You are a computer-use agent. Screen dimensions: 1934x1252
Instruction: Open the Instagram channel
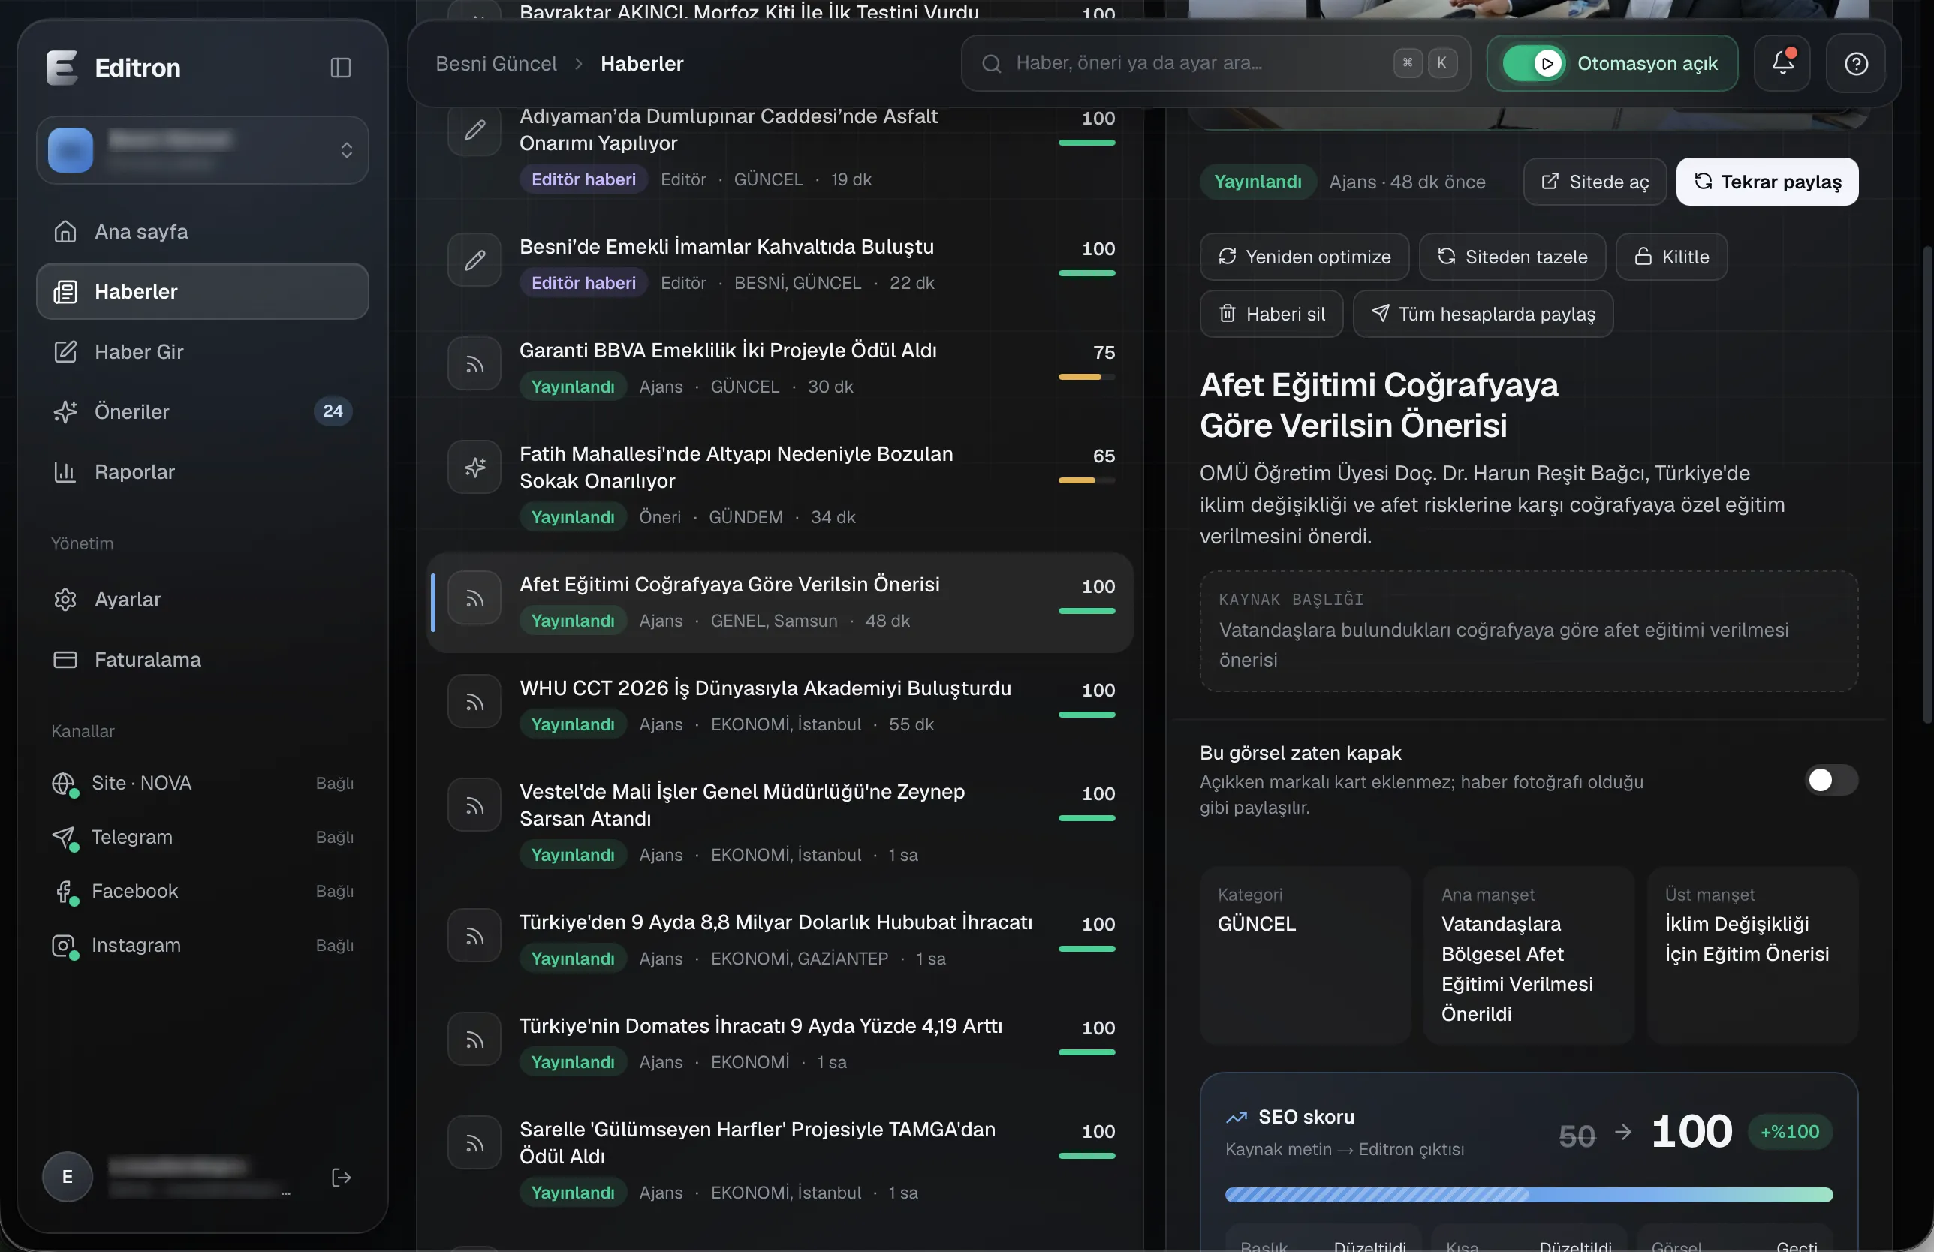[203, 945]
